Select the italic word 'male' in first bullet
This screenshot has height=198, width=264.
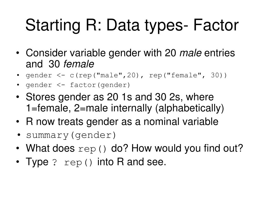[x=191, y=53]
